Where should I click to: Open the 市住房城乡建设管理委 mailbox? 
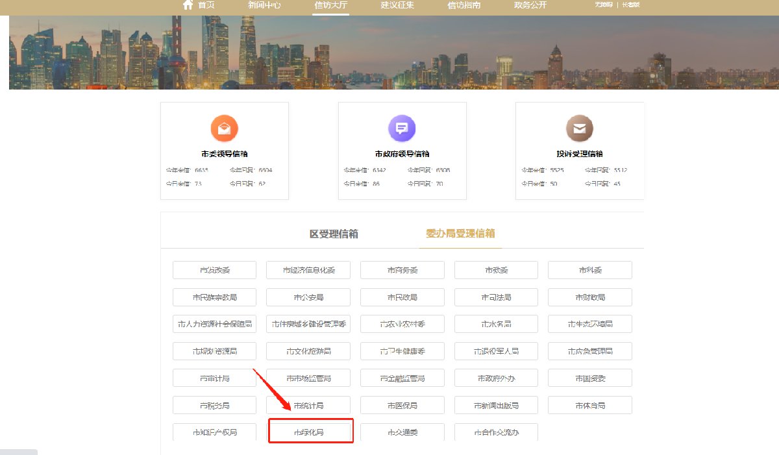click(x=308, y=324)
